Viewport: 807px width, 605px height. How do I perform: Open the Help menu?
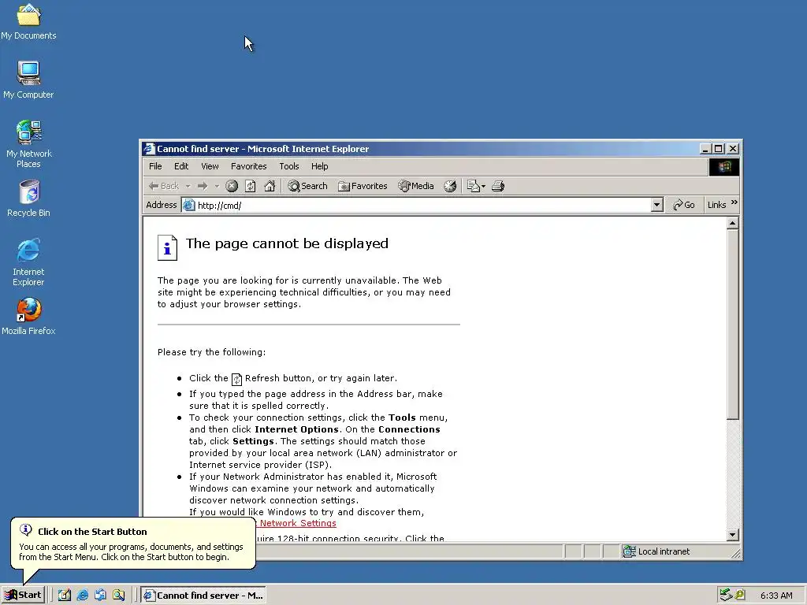[x=320, y=166]
